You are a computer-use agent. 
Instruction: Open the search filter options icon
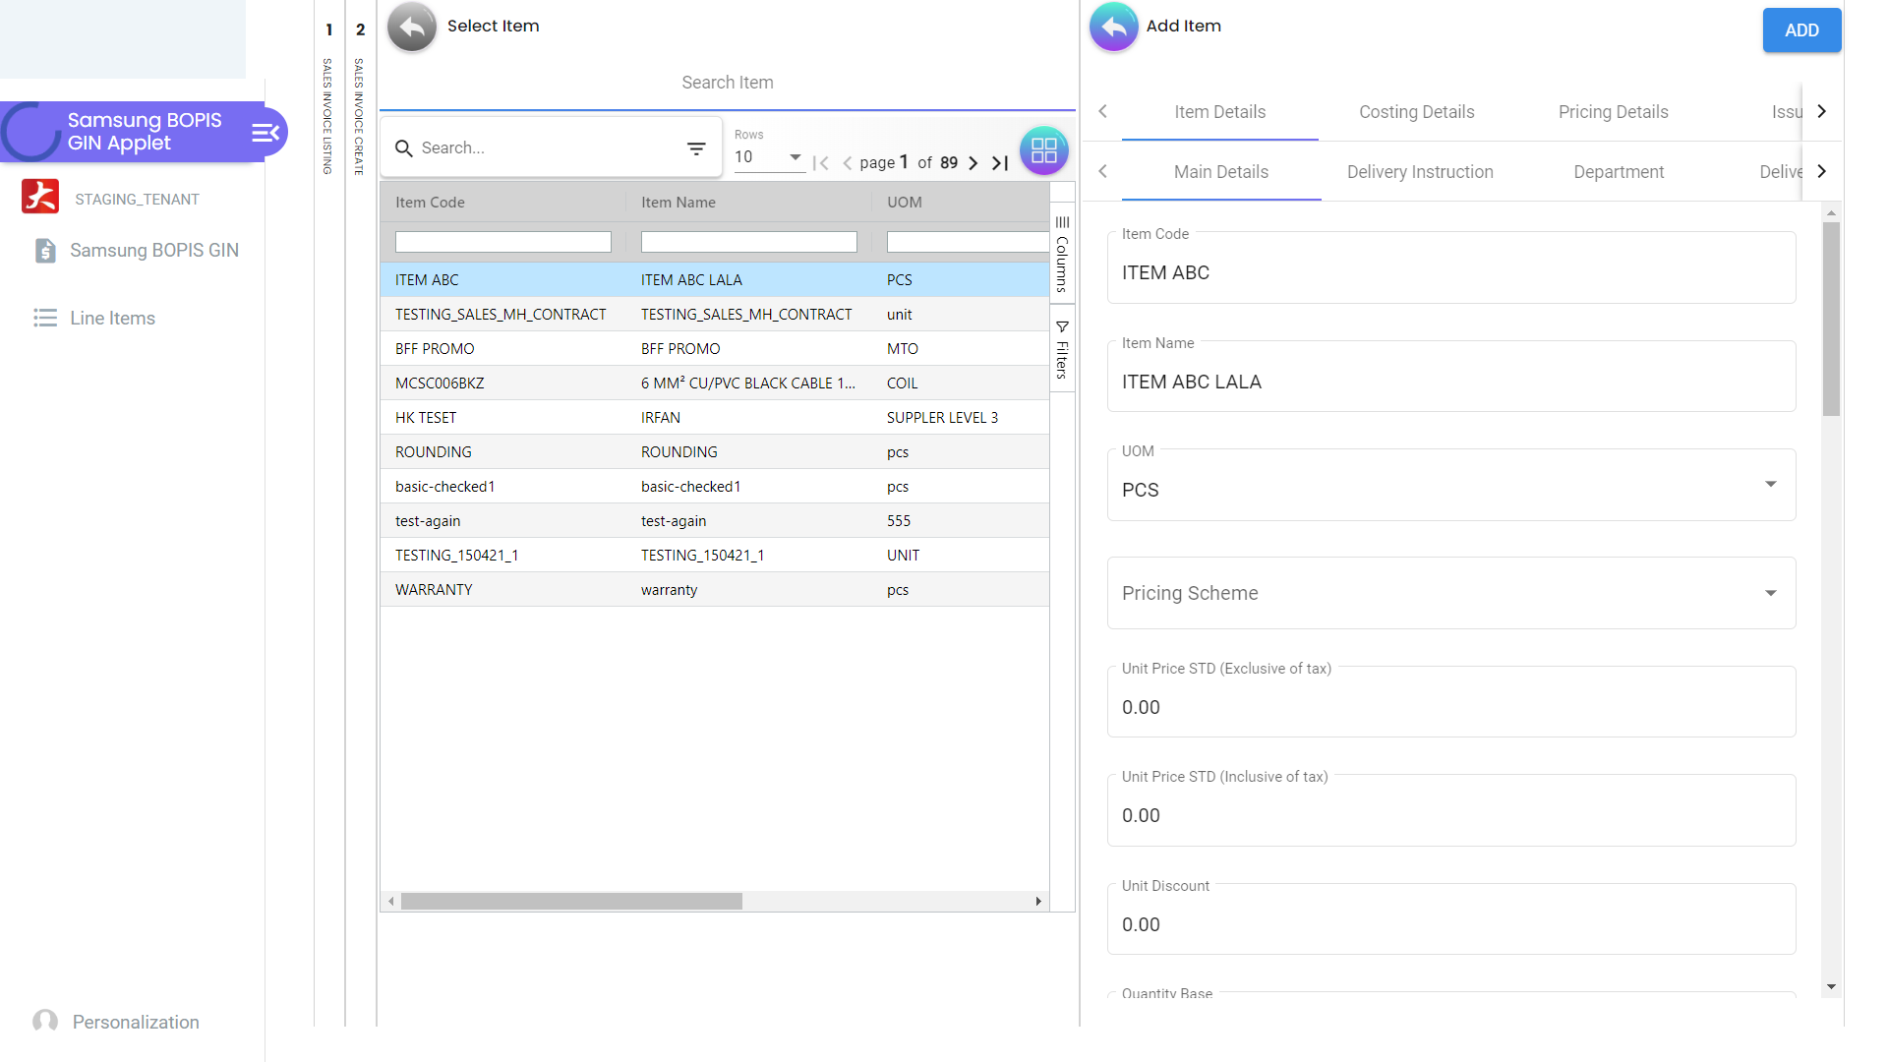tap(696, 148)
